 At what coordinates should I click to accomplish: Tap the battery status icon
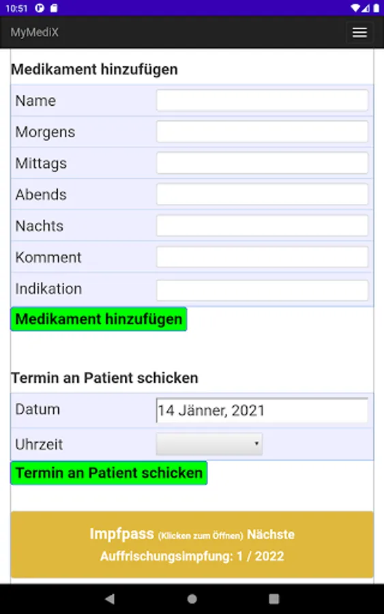(376, 8)
